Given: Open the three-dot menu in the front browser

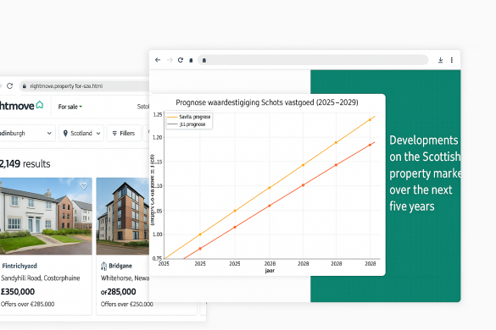Looking at the screenshot, I should coord(452,60).
